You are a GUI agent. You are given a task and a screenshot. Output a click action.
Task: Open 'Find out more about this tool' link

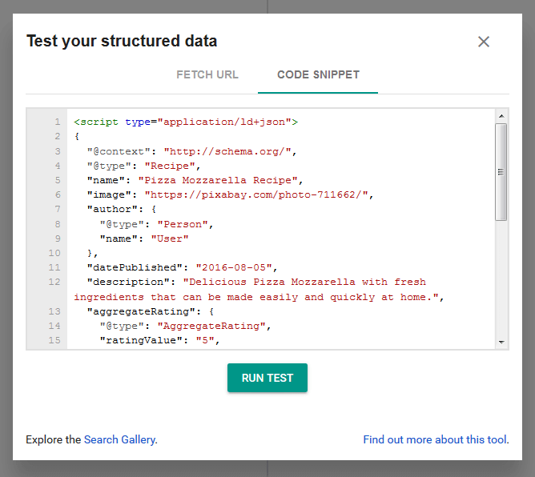[435, 439]
